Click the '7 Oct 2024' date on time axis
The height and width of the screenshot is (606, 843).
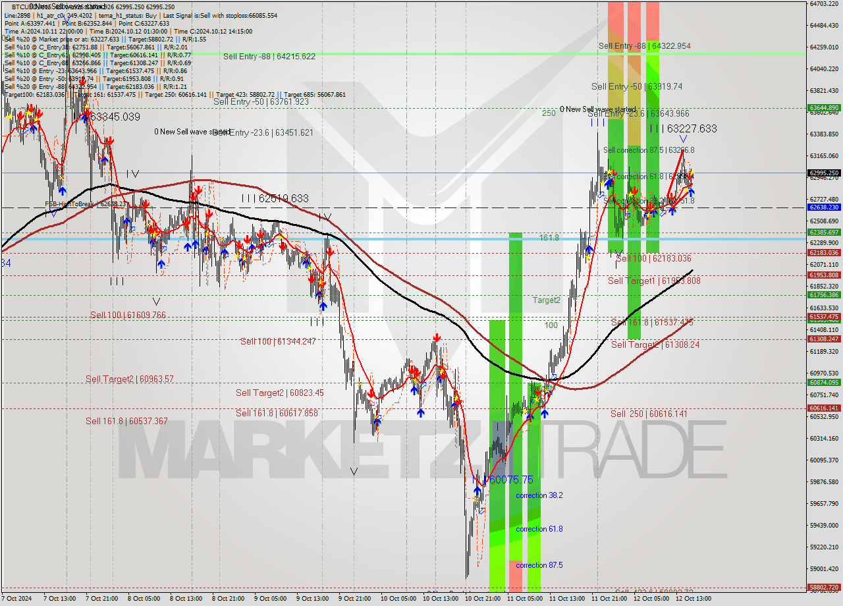(x=16, y=599)
